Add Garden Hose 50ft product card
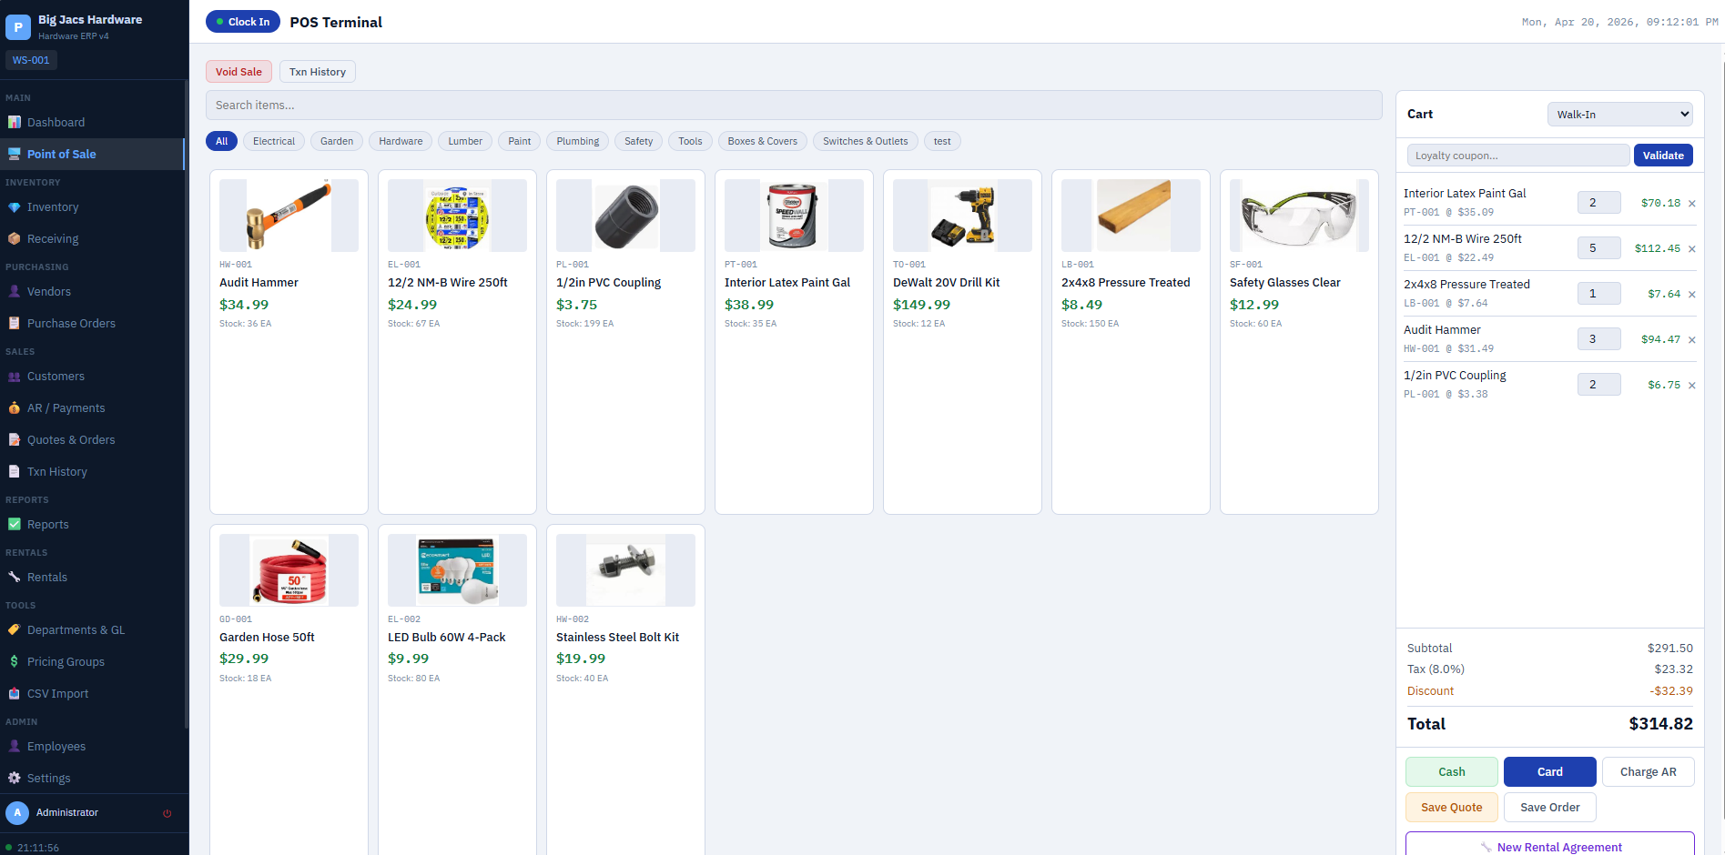The image size is (1725, 855). point(289,689)
